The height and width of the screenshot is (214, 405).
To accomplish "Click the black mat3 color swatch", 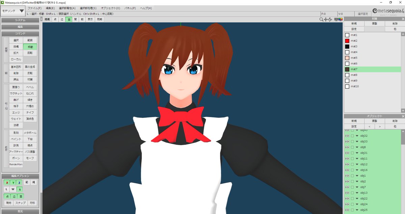I will (x=347, y=46).
